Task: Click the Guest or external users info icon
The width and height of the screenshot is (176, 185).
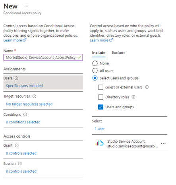Action: coord(147,87)
